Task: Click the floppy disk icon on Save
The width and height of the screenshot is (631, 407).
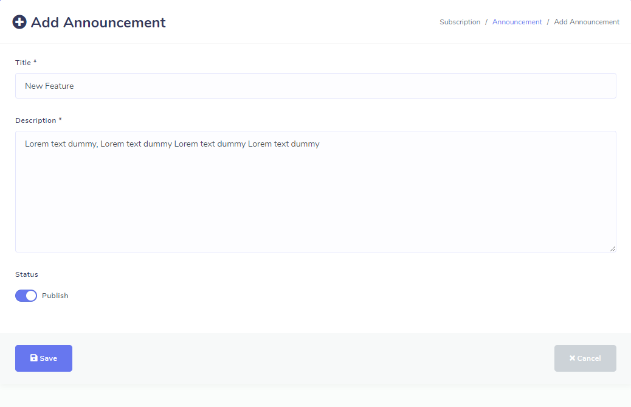Action: pos(34,358)
